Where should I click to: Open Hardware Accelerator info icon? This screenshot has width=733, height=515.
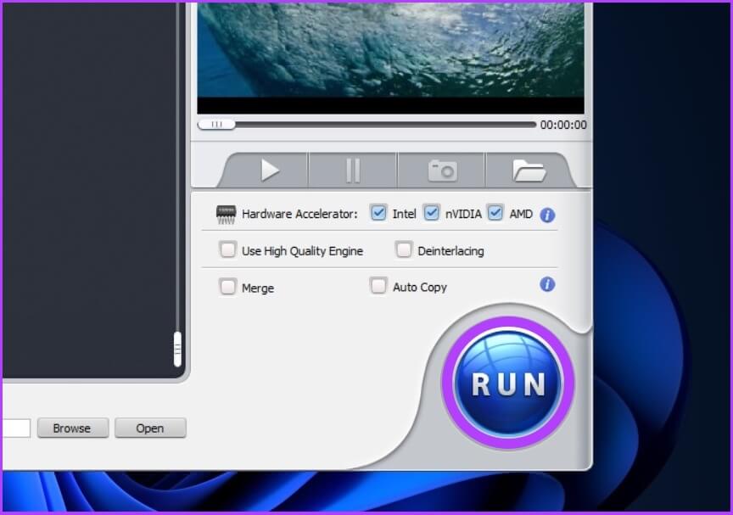(x=547, y=215)
